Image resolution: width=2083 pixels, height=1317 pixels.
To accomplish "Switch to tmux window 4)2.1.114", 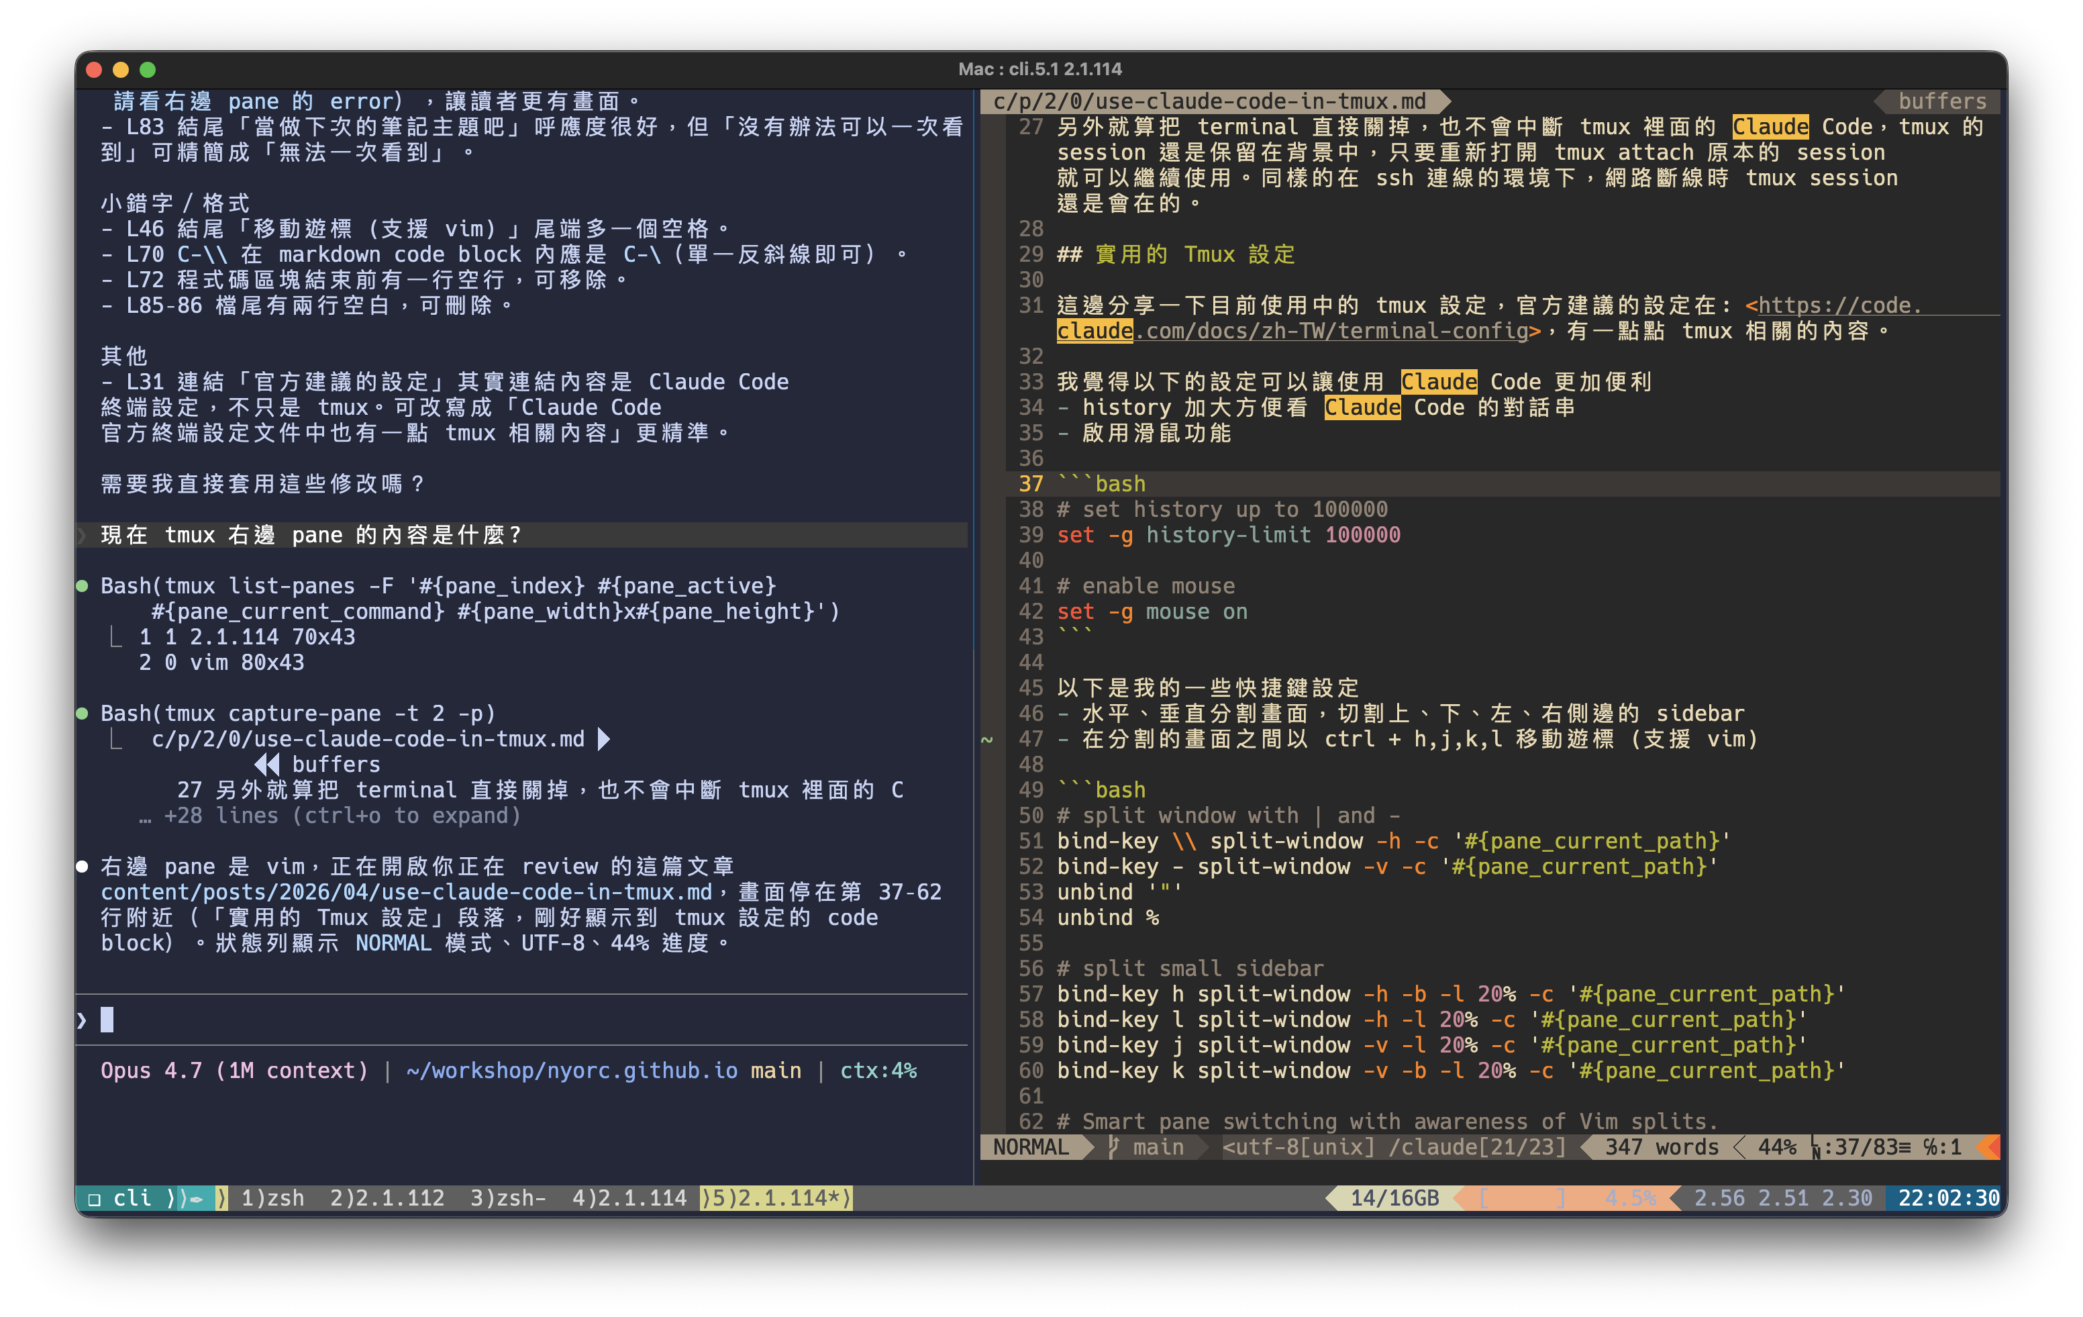I will pos(629,1198).
